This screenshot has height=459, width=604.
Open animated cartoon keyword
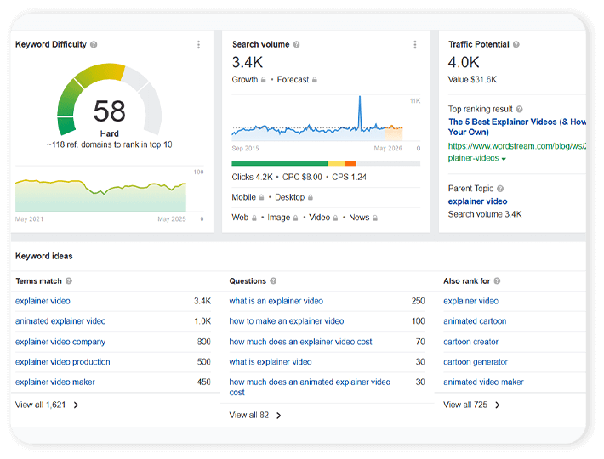[475, 321]
